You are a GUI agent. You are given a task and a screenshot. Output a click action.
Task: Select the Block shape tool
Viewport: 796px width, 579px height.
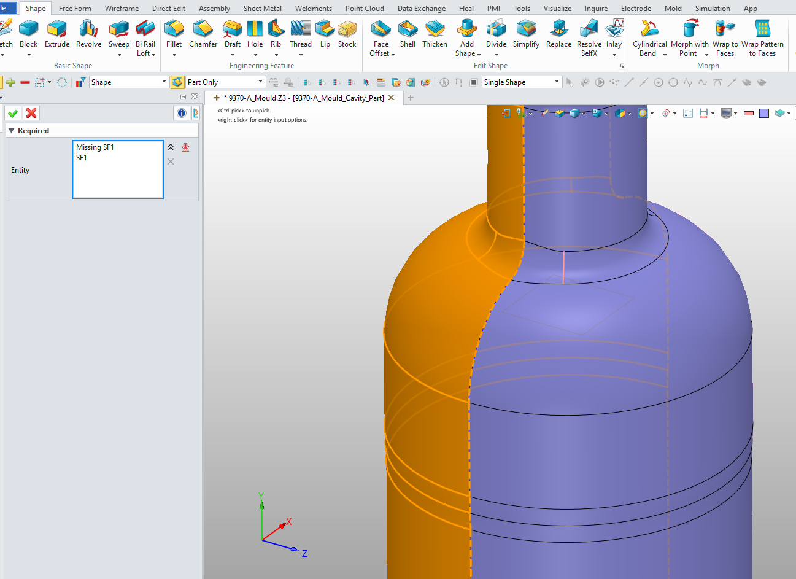tap(28, 34)
